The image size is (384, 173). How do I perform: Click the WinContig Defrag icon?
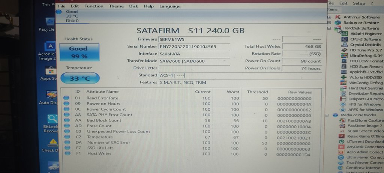coord(344,83)
